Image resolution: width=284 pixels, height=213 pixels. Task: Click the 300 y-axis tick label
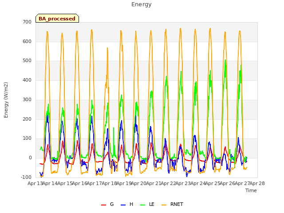click(27, 99)
